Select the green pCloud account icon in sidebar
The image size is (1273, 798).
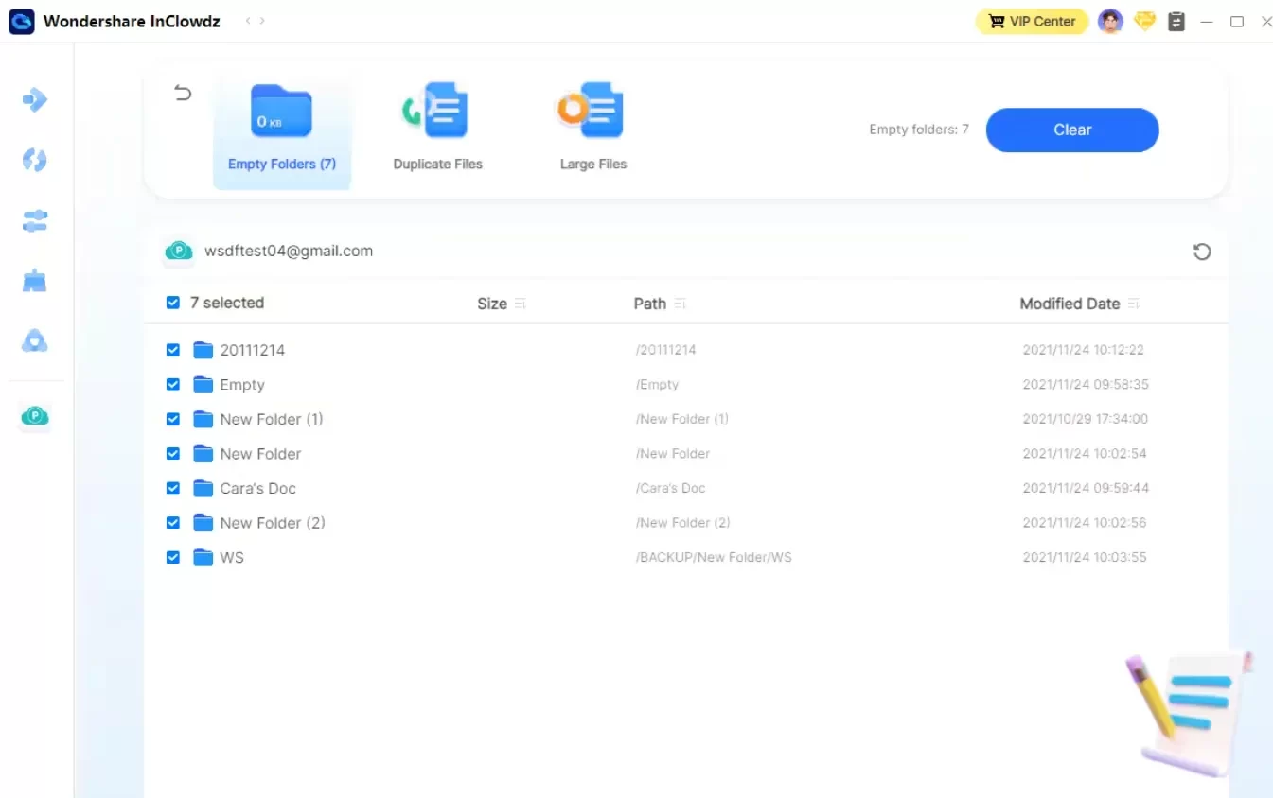point(35,416)
